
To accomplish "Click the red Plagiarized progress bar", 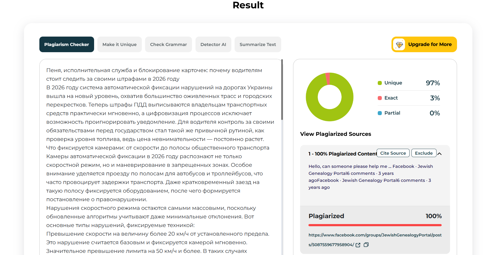I will click(x=375, y=225).
